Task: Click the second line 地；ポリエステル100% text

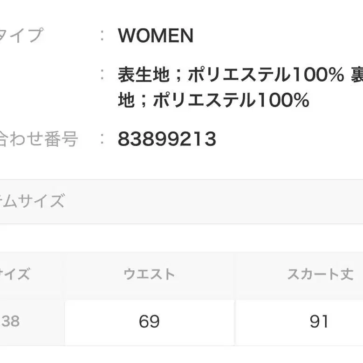Action: click(x=213, y=100)
